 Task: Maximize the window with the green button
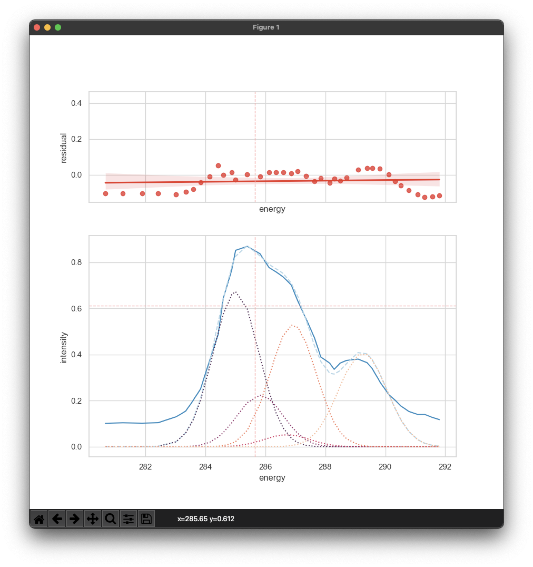pyautogui.click(x=58, y=27)
